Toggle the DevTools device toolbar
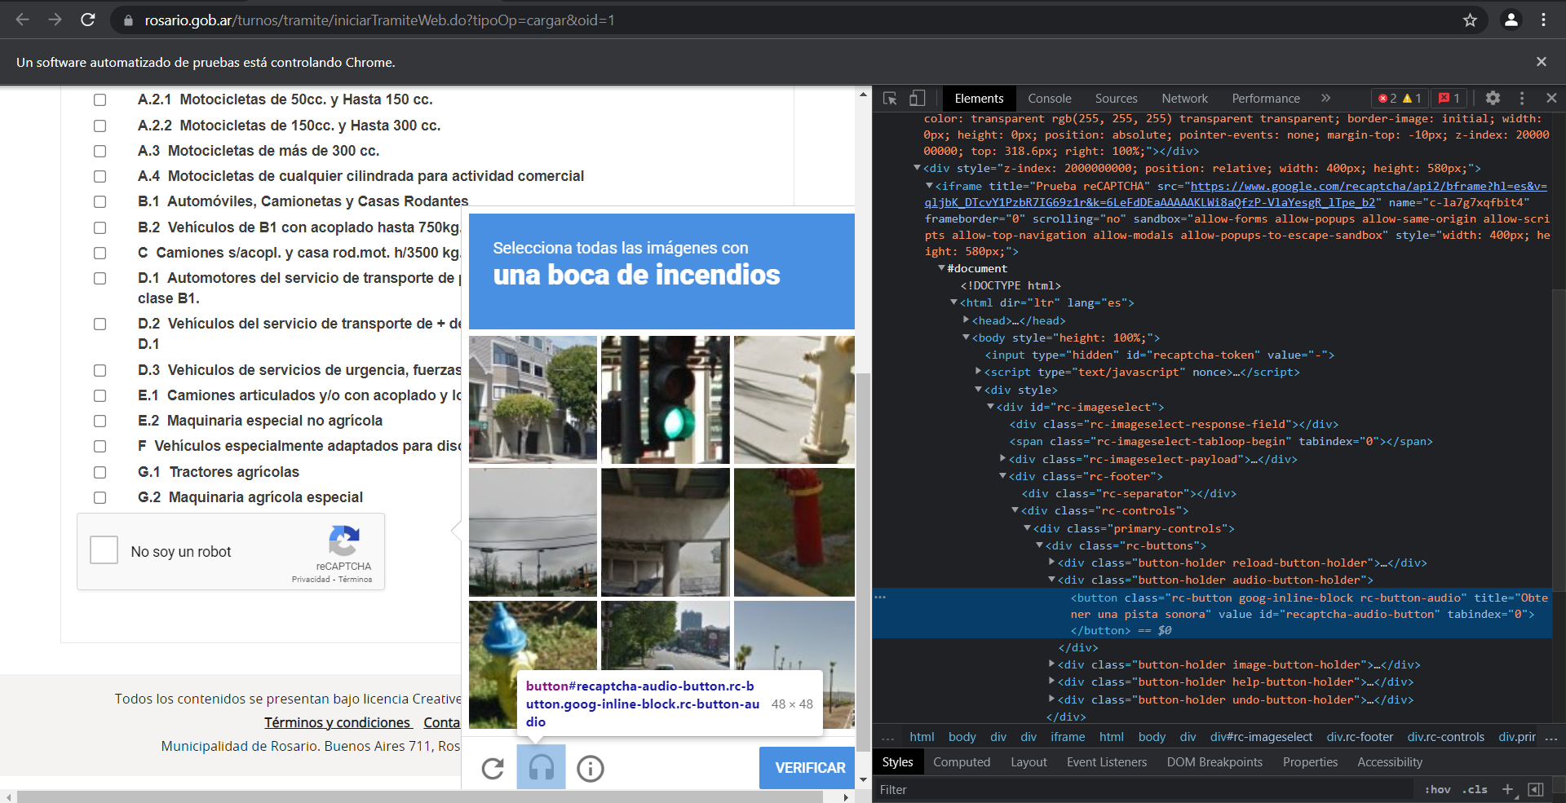 (x=918, y=99)
